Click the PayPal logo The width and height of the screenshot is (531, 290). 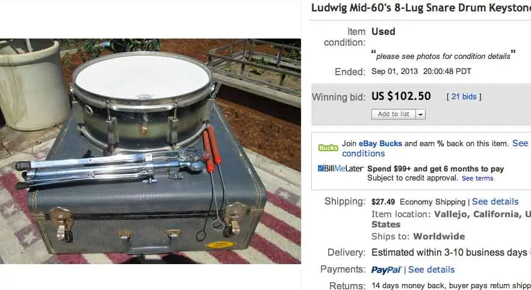pos(386,270)
